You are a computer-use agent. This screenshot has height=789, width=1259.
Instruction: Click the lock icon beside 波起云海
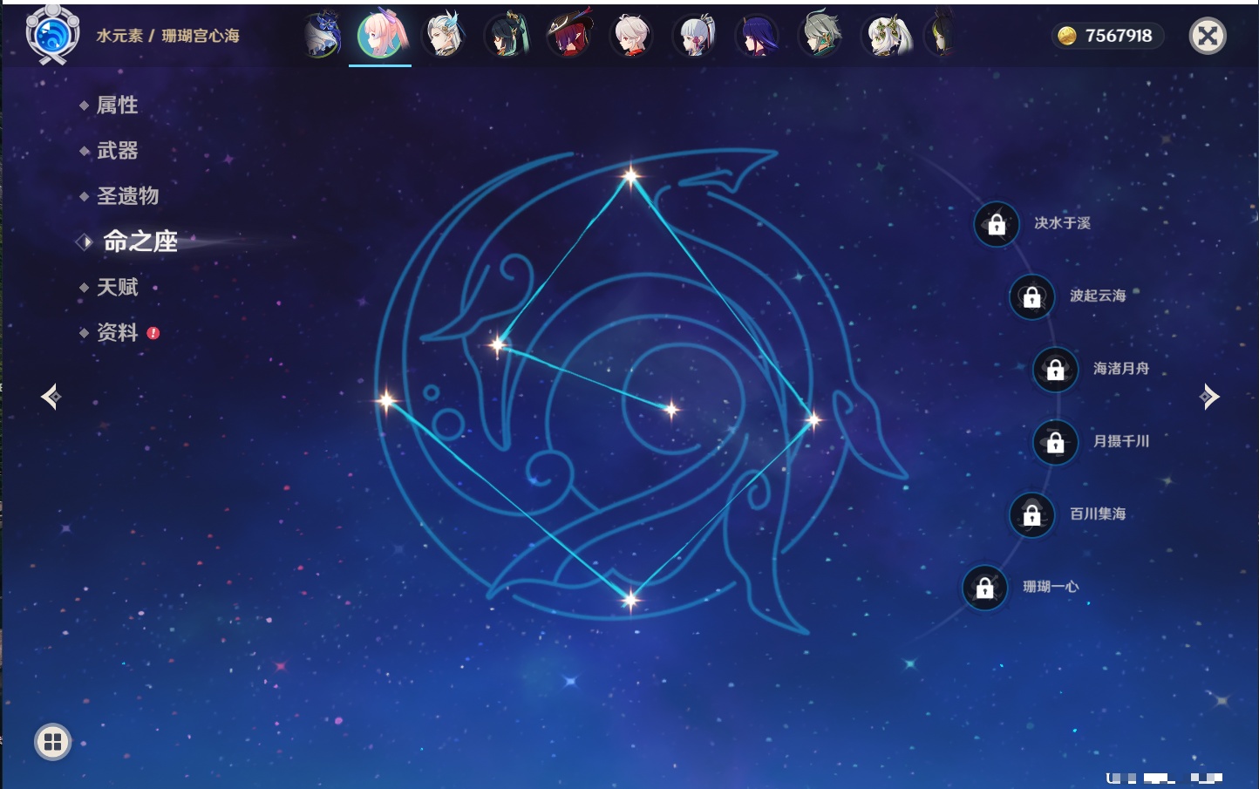click(1031, 296)
